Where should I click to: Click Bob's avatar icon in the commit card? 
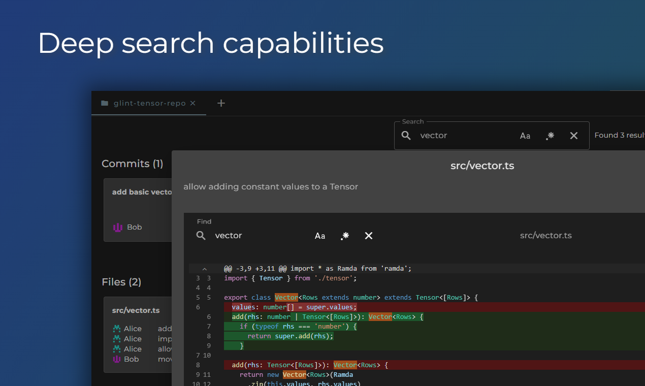pos(117,227)
